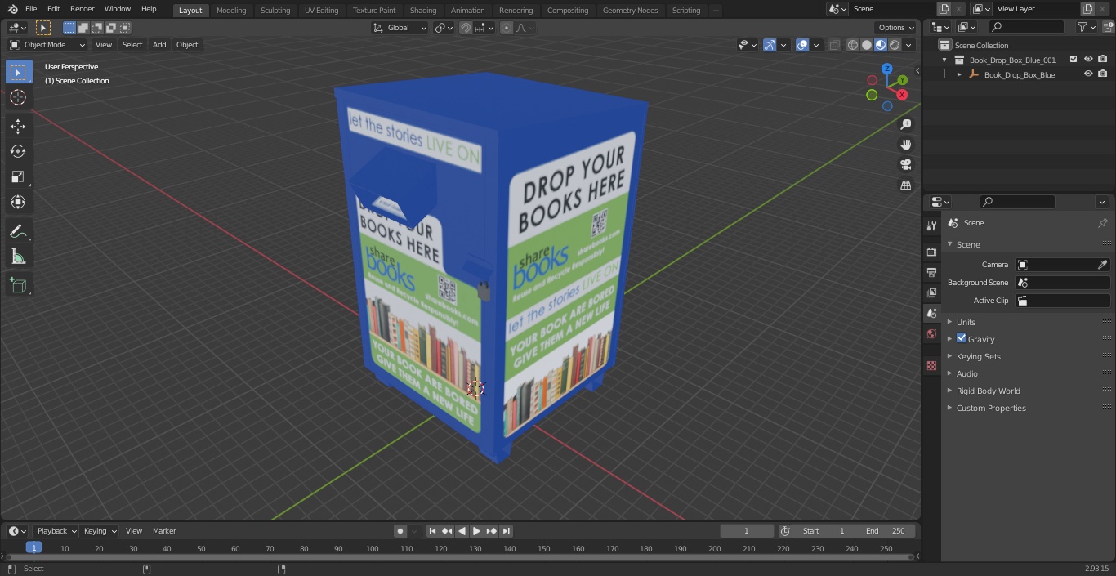Open the File menu
1116x576 pixels.
pyautogui.click(x=31, y=9)
